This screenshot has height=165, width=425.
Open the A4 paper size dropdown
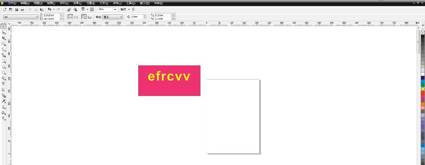point(21,17)
